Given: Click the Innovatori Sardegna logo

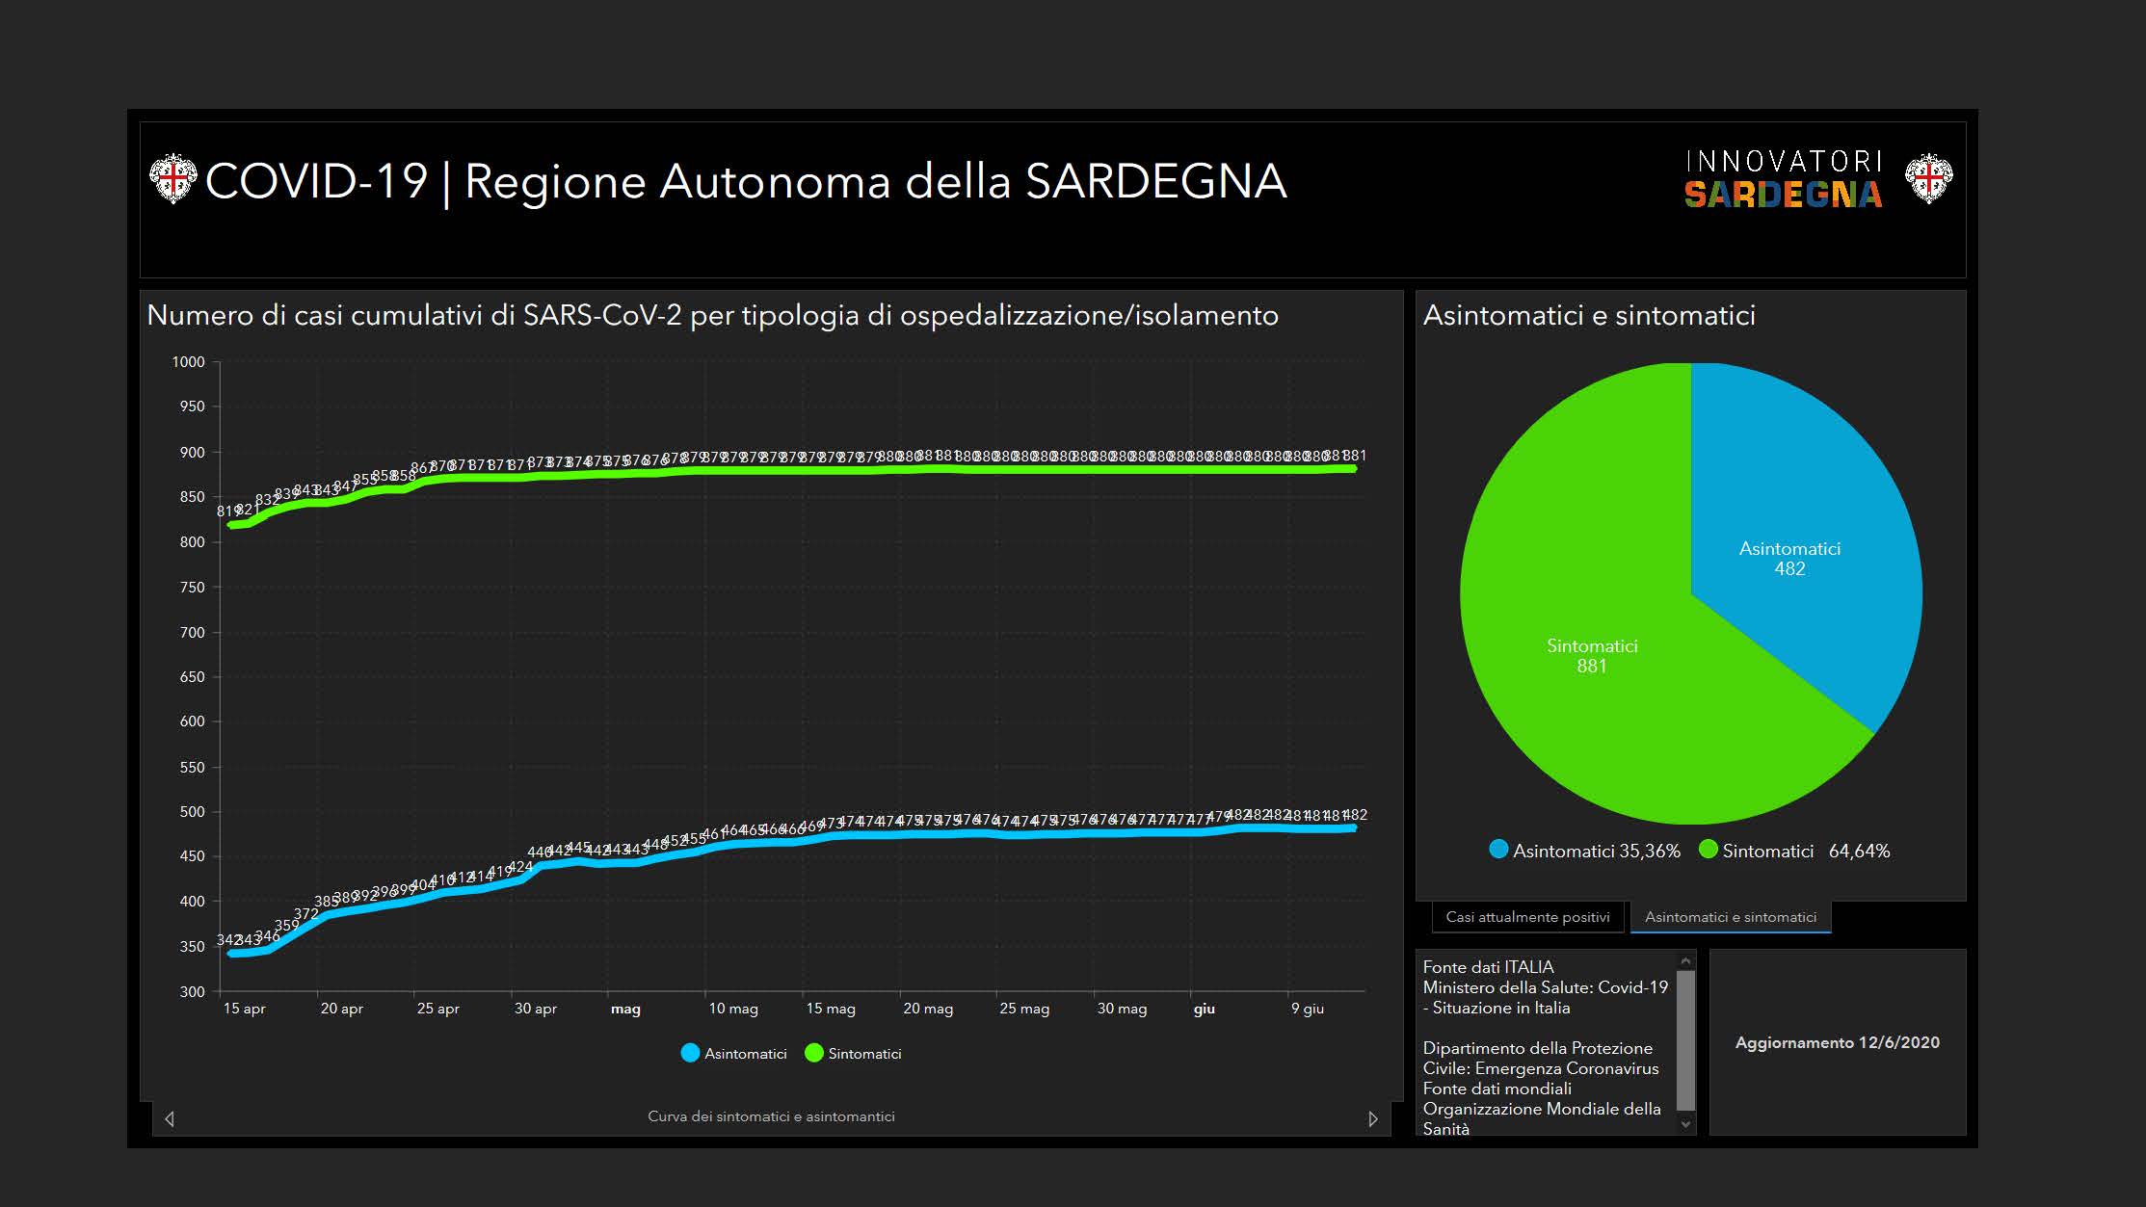Looking at the screenshot, I should [1782, 180].
